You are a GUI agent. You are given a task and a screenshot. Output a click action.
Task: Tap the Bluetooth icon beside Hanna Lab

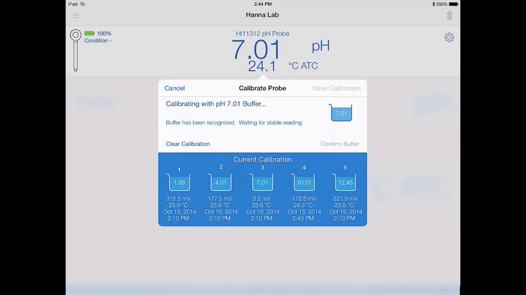click(x=449, y=16)
